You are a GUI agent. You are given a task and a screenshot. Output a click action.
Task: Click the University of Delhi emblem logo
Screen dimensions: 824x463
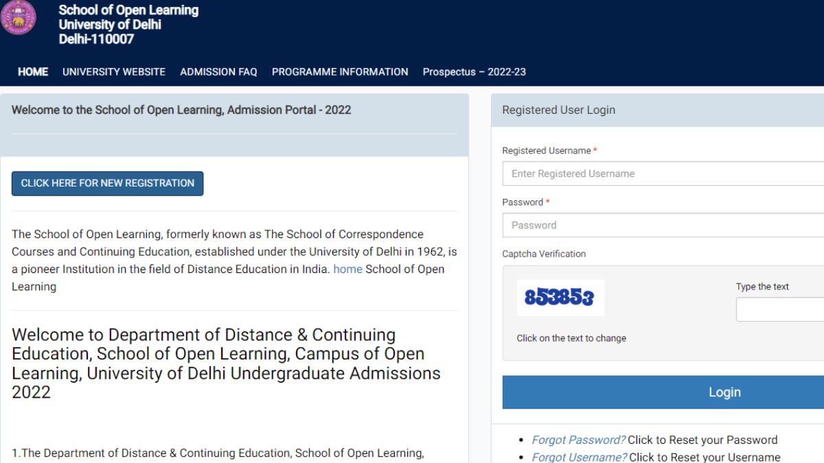coord(17,17)
